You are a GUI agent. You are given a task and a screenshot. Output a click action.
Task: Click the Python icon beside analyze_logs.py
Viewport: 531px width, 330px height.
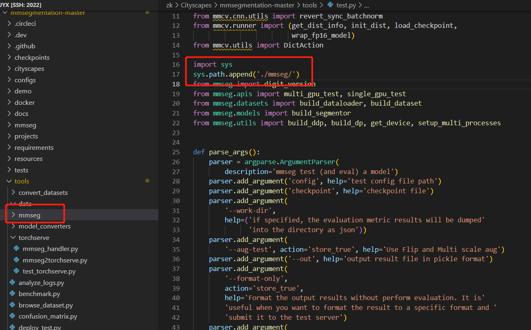point(11,283)
